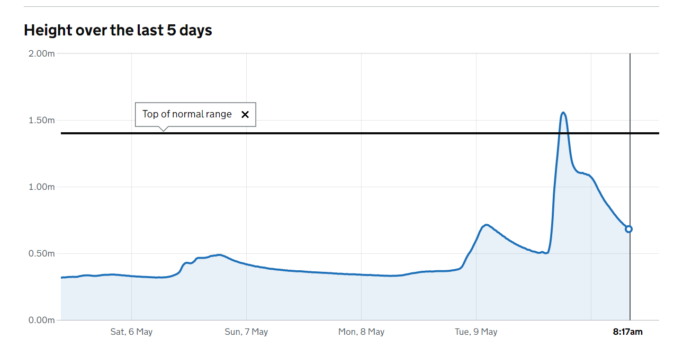Click the 2.00m y-axis label

[x=42, y=54]
